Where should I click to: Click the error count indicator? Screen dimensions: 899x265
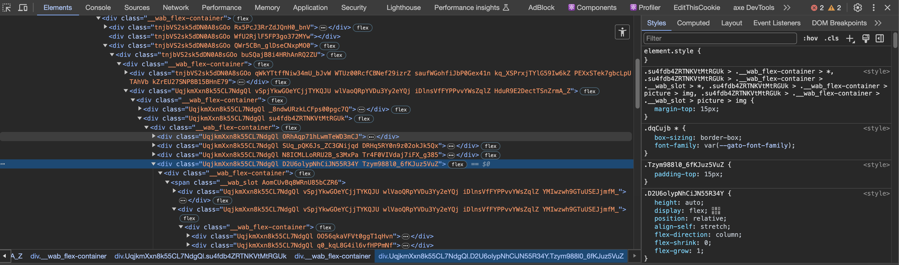pos(817,8)
